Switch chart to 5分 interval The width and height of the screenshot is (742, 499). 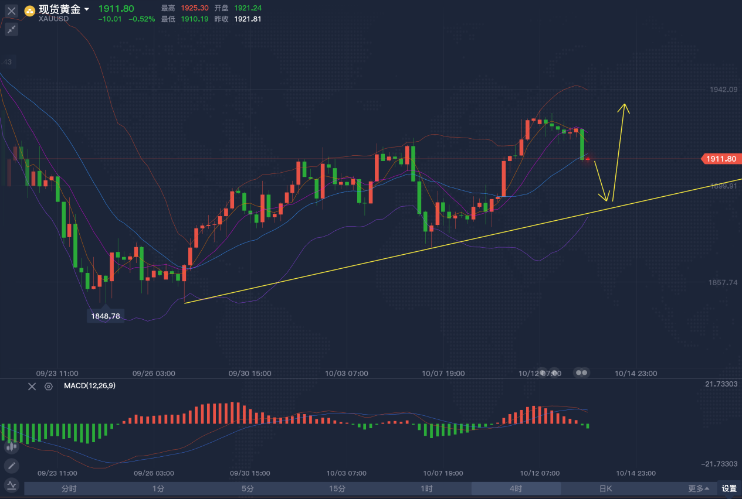(248, 488)
